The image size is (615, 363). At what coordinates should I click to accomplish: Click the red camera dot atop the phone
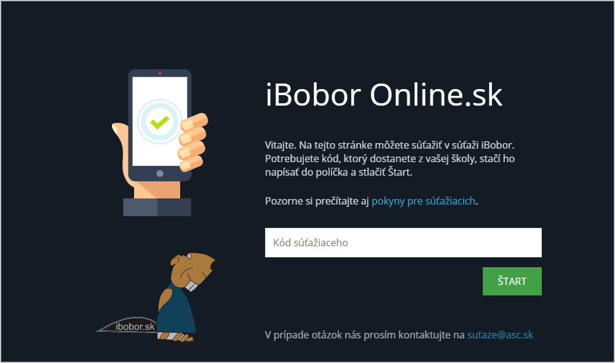point(160,73)
